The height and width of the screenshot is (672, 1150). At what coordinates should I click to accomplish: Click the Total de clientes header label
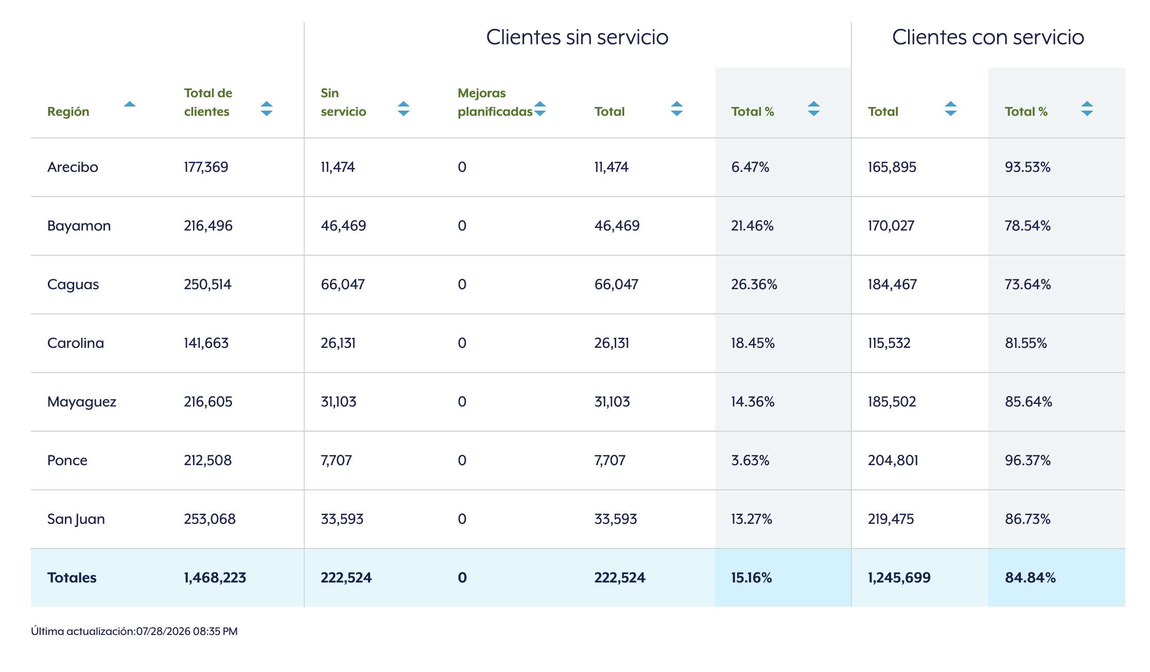208,102
